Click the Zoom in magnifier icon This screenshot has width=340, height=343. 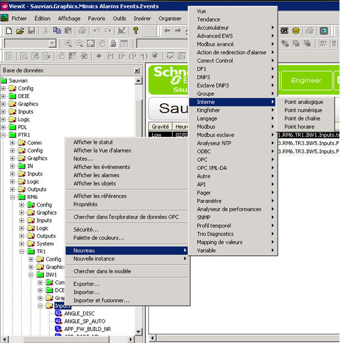click(x=68, y=43)
